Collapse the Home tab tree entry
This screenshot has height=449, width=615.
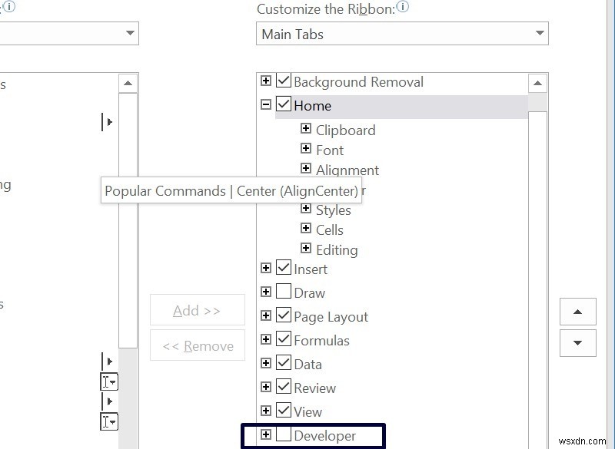[265, 105]
